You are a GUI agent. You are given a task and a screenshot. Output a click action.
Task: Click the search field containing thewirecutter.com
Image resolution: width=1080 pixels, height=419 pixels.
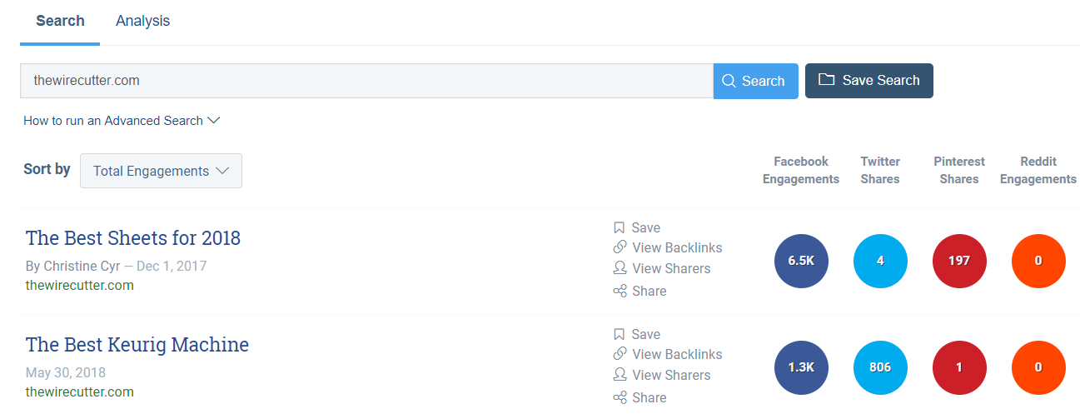[x=366, y=81]
